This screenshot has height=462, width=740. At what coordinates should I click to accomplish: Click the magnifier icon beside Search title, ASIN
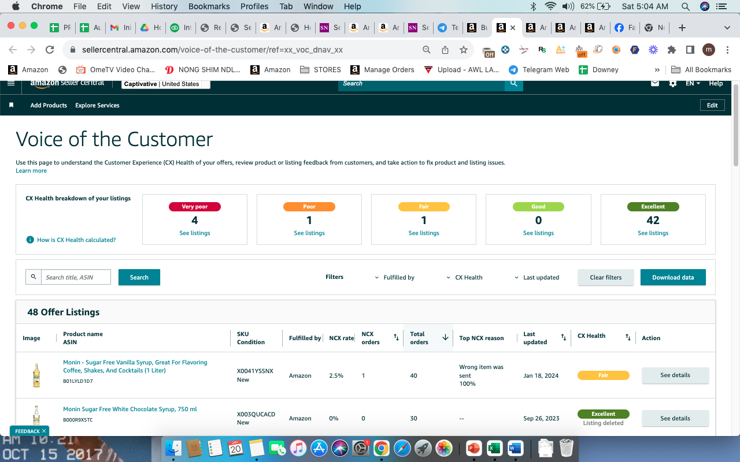click(34, 277)
